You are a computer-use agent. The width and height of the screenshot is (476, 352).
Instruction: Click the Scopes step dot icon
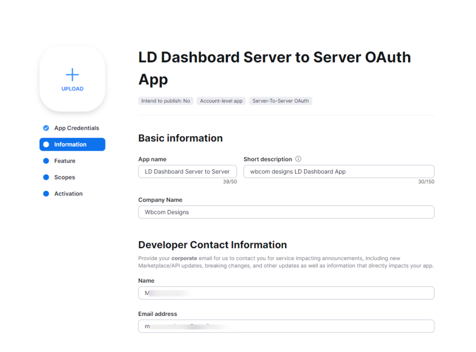(46, 177)
